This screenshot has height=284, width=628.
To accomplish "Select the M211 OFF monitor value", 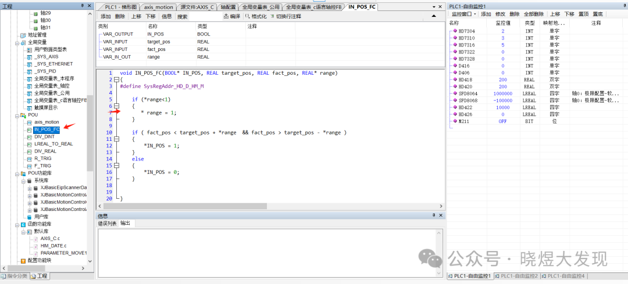I will [502, 121].
